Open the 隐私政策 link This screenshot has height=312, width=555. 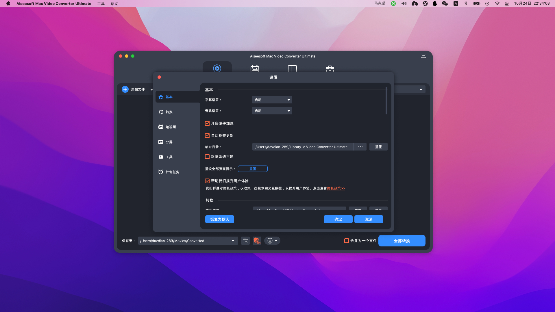(336, 188)
